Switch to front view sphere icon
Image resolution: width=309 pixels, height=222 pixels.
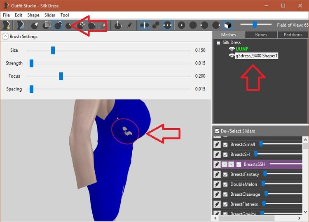point(182,25)
